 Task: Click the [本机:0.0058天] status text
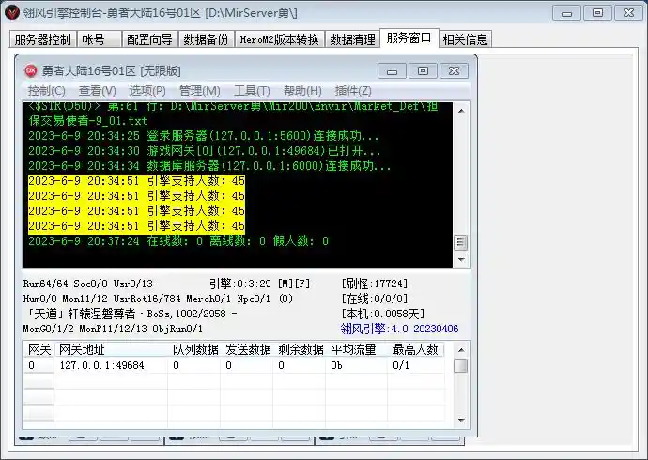382,314
